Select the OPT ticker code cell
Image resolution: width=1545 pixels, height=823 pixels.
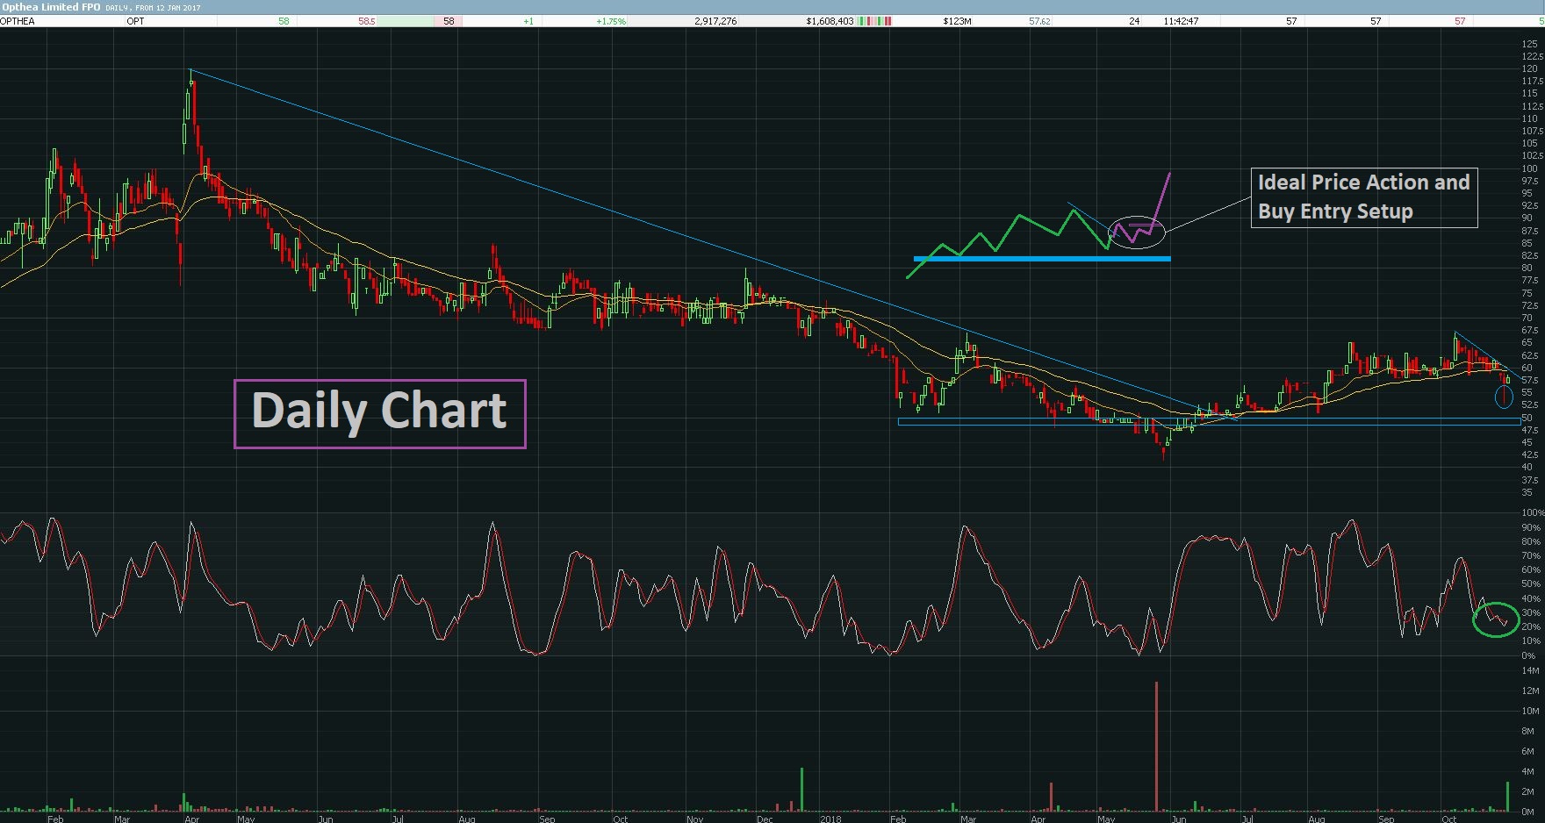click(x=135, y=21)
